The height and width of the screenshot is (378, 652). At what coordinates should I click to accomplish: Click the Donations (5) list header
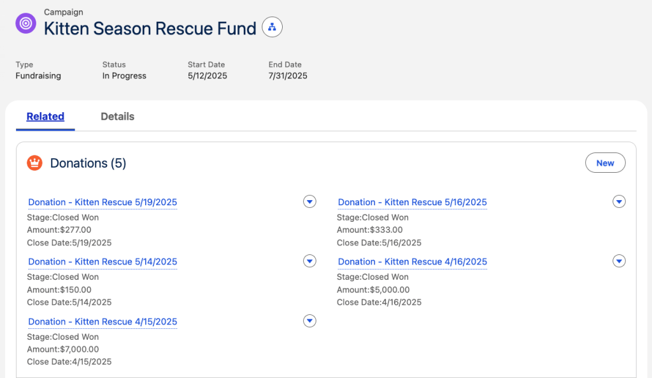[88, 163]
